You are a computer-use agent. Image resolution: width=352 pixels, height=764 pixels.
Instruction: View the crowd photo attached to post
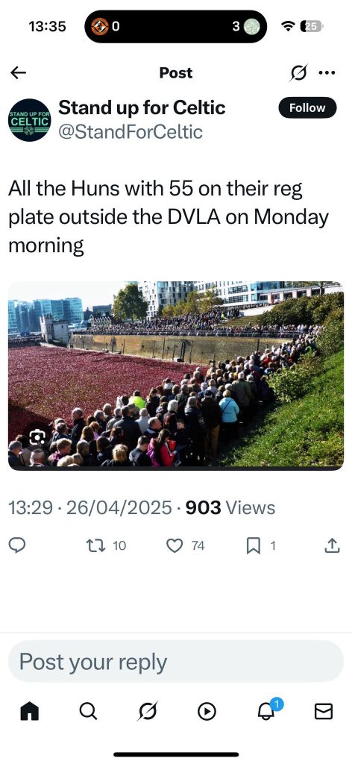coord(176,375)
